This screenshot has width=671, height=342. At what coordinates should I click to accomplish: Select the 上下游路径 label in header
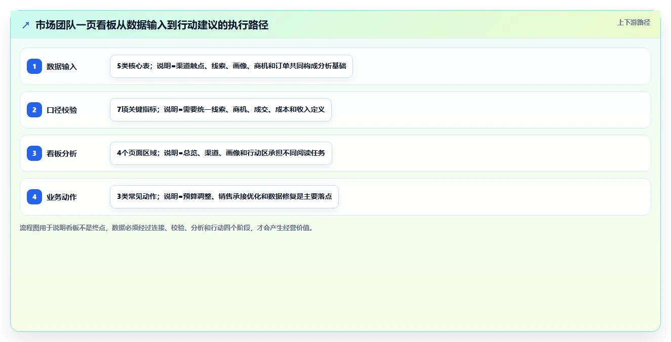coord(634,23)
